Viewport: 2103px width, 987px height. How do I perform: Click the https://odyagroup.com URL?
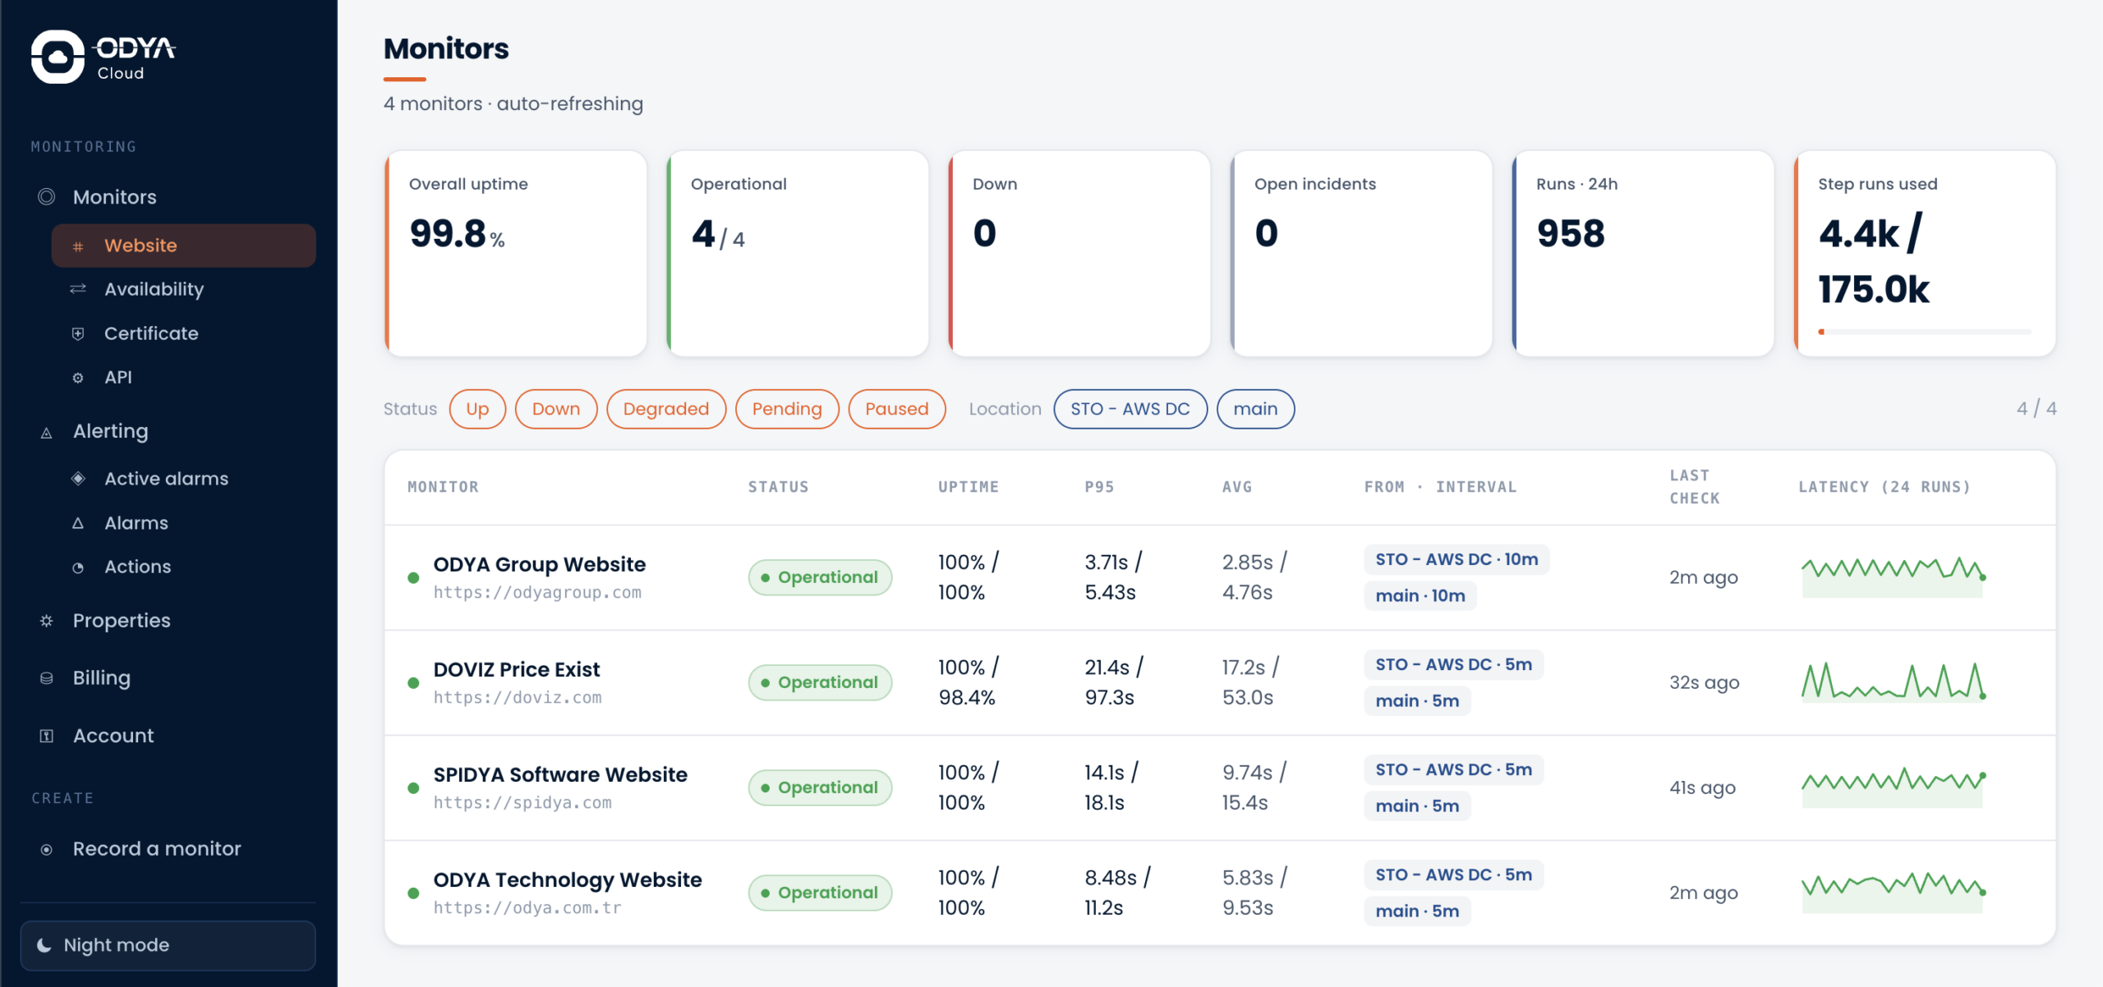coord(537,593)
